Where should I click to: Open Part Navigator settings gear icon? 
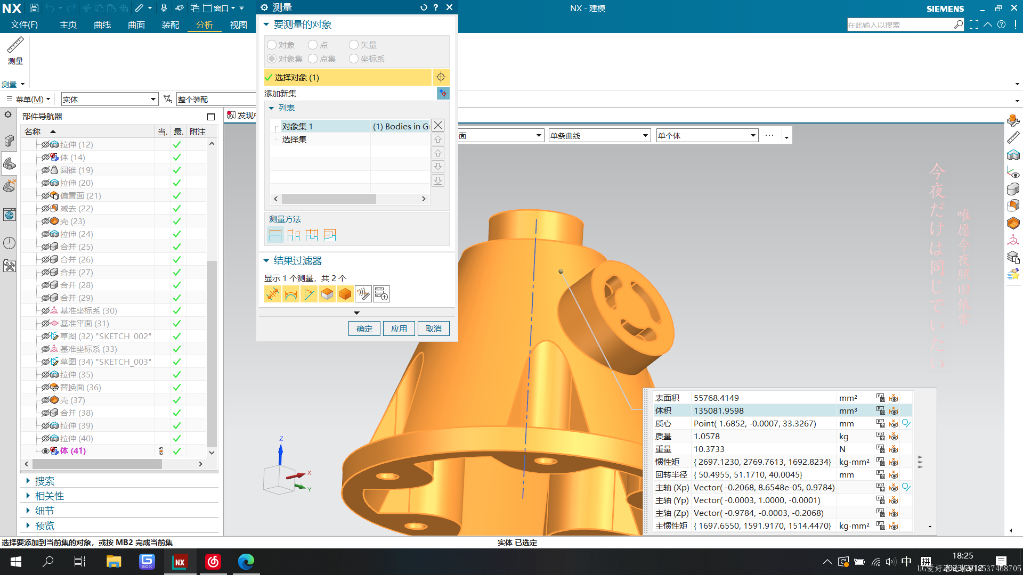(x=8, y=114)
